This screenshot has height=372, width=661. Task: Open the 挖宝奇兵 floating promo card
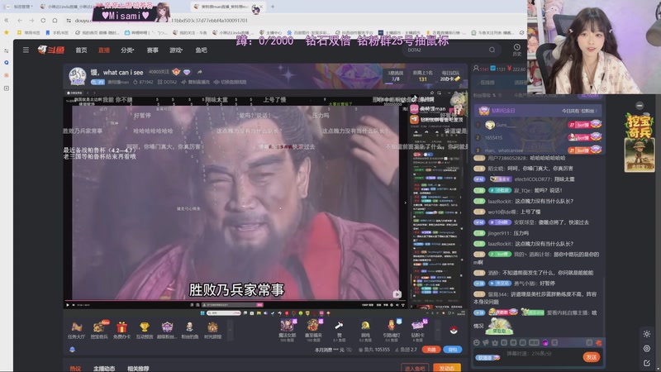pyautogui.click(x=640, y=142)
